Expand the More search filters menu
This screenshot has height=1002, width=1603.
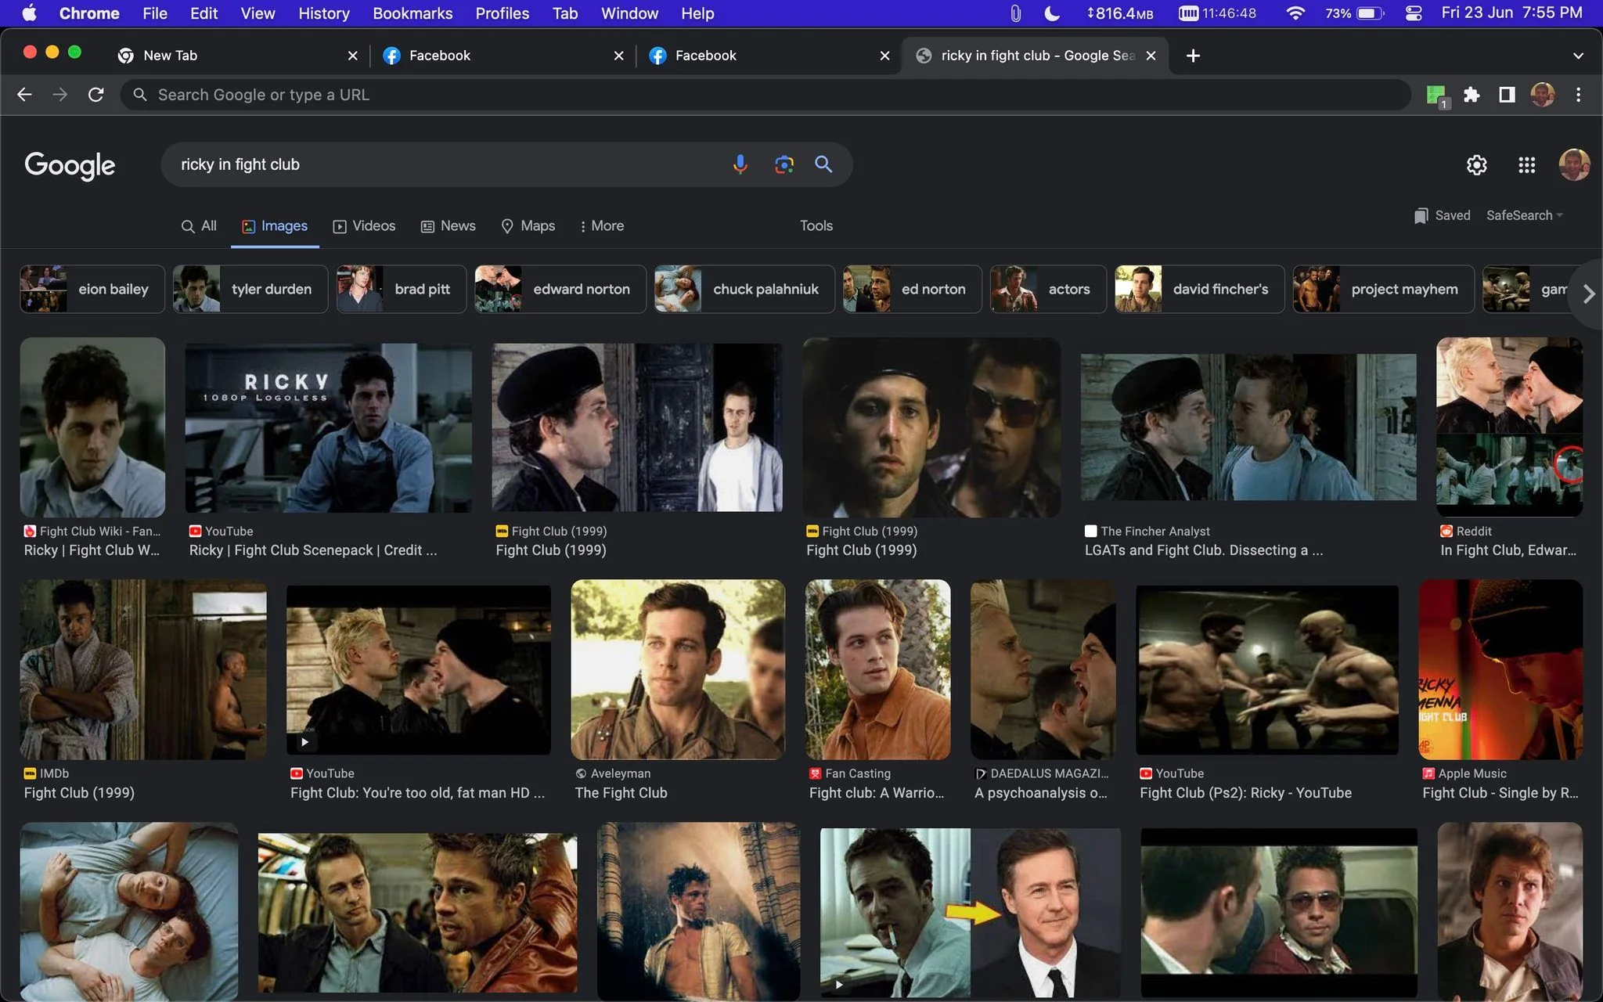tap(601, 225)
